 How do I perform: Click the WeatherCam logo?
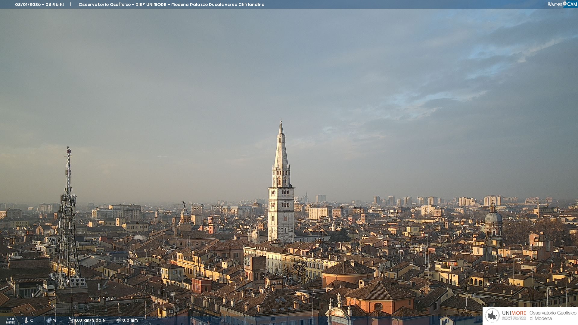[x=562, y=4]
